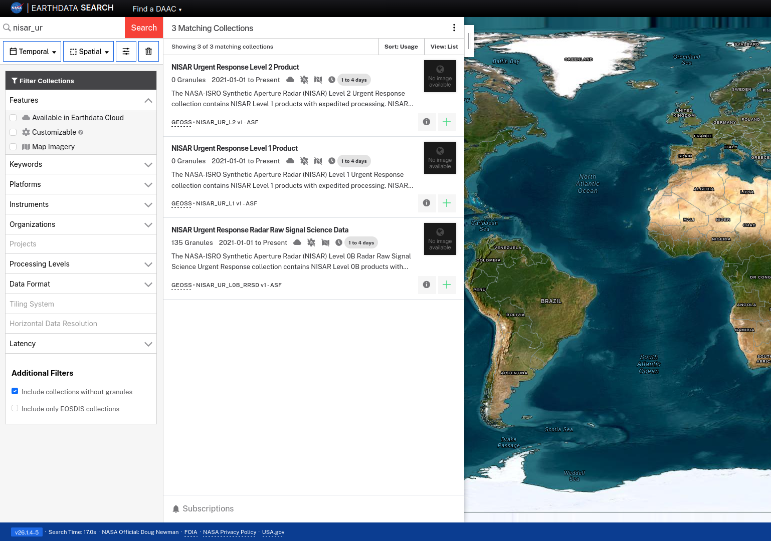Add NISAR_UR_L1 collection to project
This screenshot has width=771, height=541.
click(x=447, y=203)
